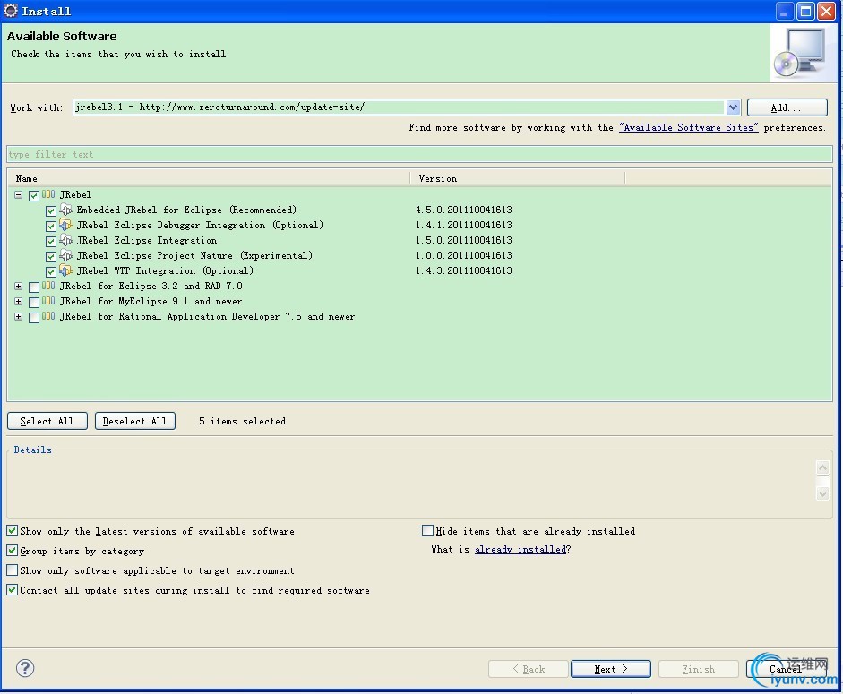Click the Embedded JRebel for Eclipse plugin icon

click(x=65, y=210)
